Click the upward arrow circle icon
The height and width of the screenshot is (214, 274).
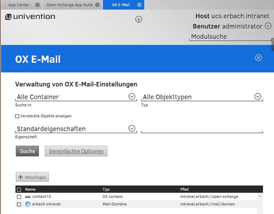[139, 19]
